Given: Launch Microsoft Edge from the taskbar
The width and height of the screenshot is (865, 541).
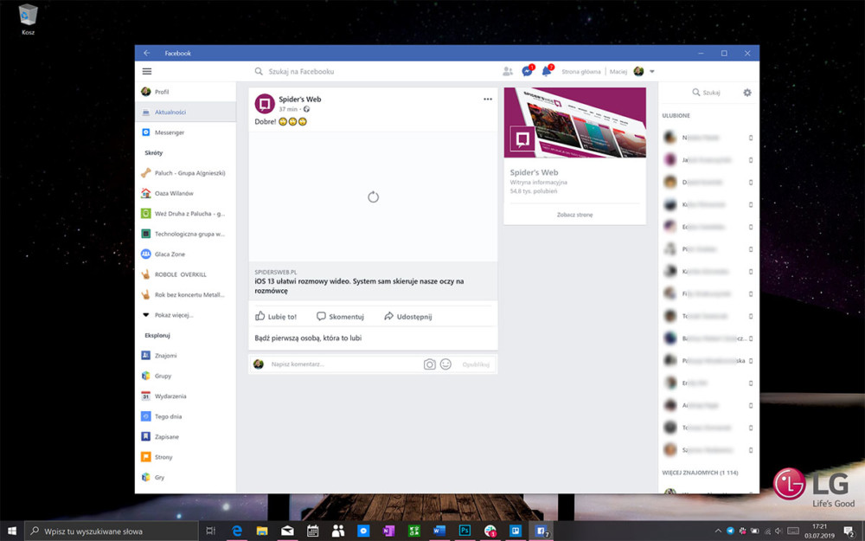Looking at the screenshot, I should tap(237, 531).
